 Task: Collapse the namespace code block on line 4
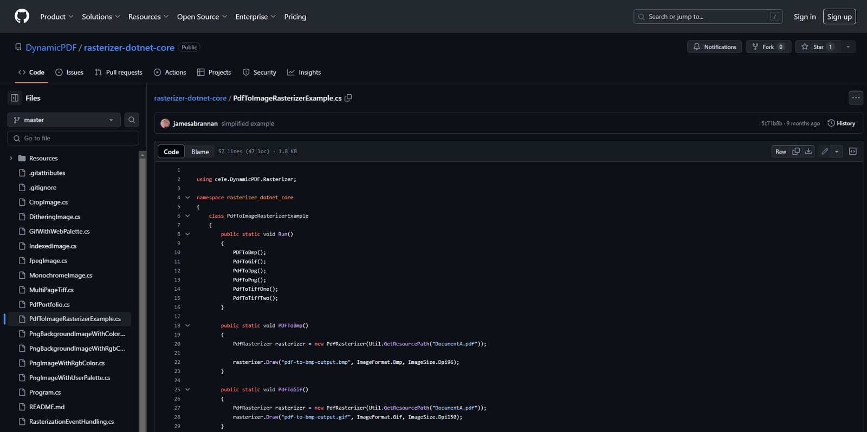point(187,198)
